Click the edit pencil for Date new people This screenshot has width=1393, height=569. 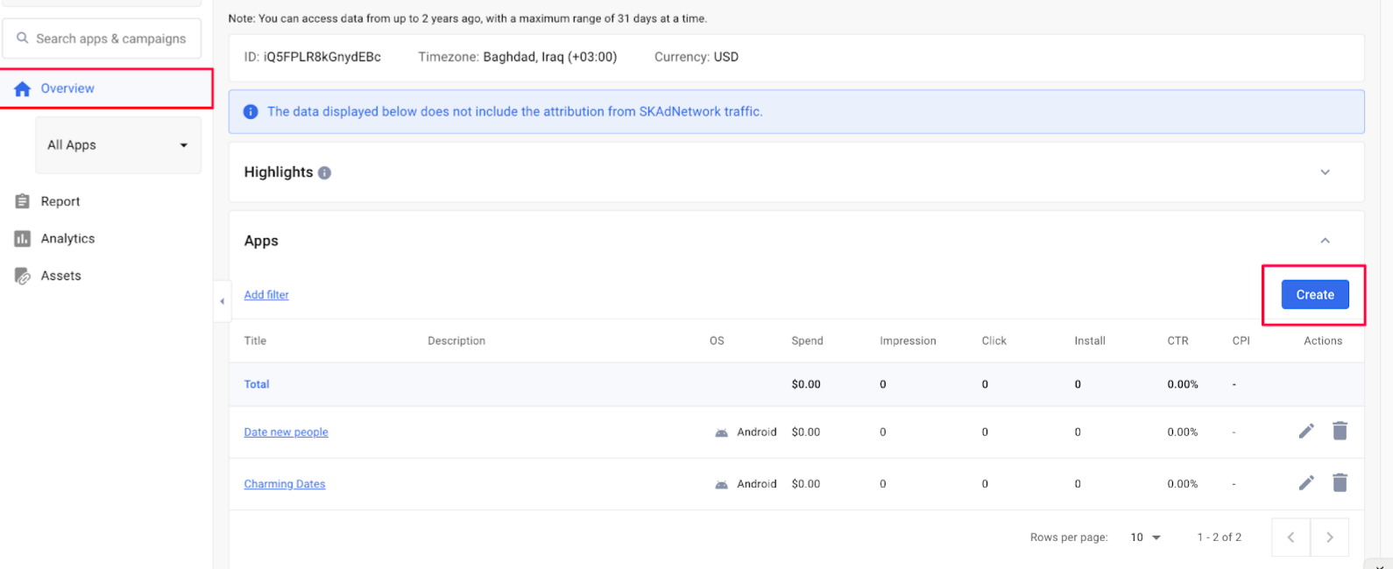coord(1306,431)
